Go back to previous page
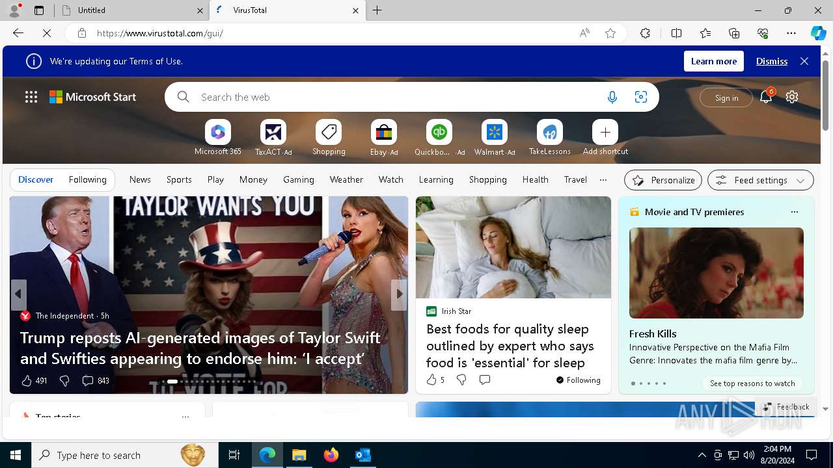Screen dimensions: 833x468 tap(18, 33)
